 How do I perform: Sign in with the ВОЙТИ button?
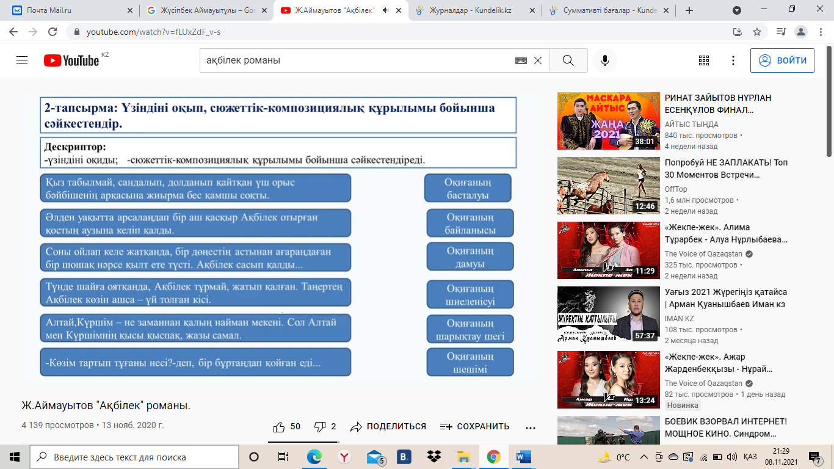782,60
